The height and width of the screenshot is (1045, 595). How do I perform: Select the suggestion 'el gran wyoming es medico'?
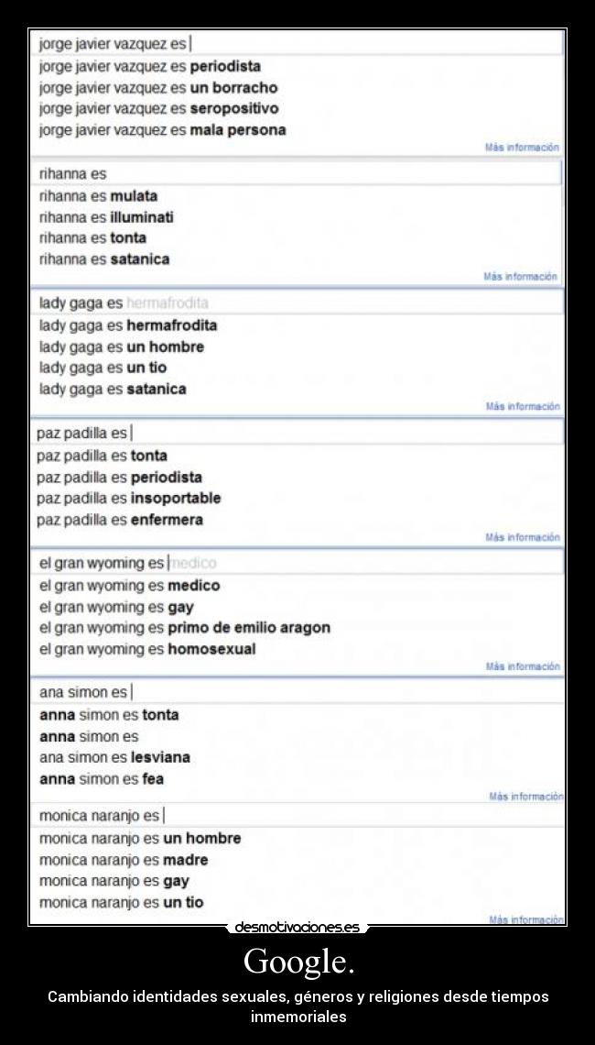[129, 585]
